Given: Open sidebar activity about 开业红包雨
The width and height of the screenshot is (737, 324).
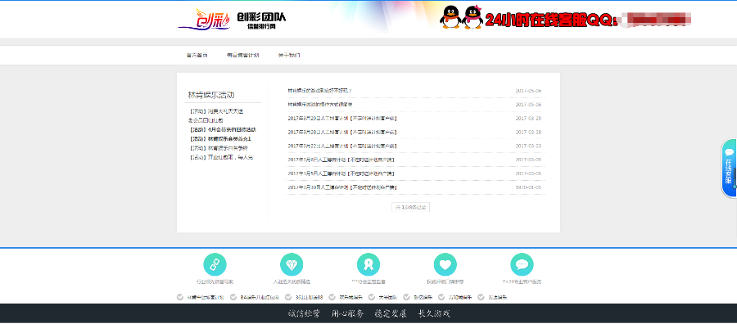Looking at the screenshot, I should click(x=221, y=157).
